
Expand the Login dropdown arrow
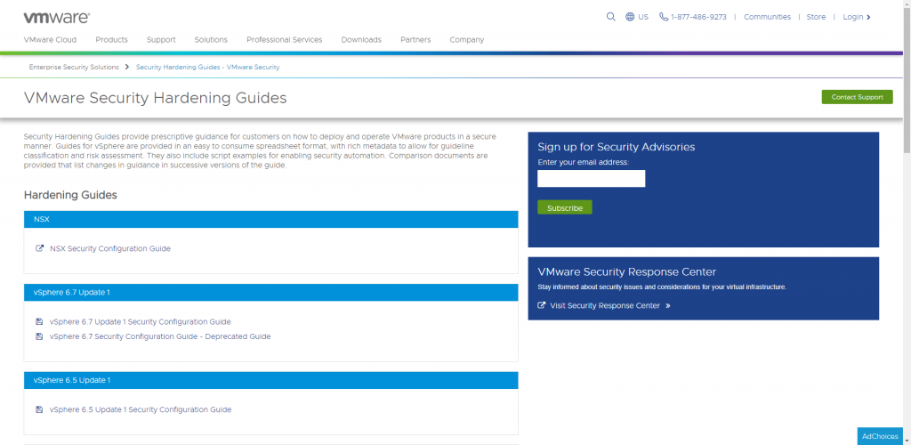pos(868,17)
